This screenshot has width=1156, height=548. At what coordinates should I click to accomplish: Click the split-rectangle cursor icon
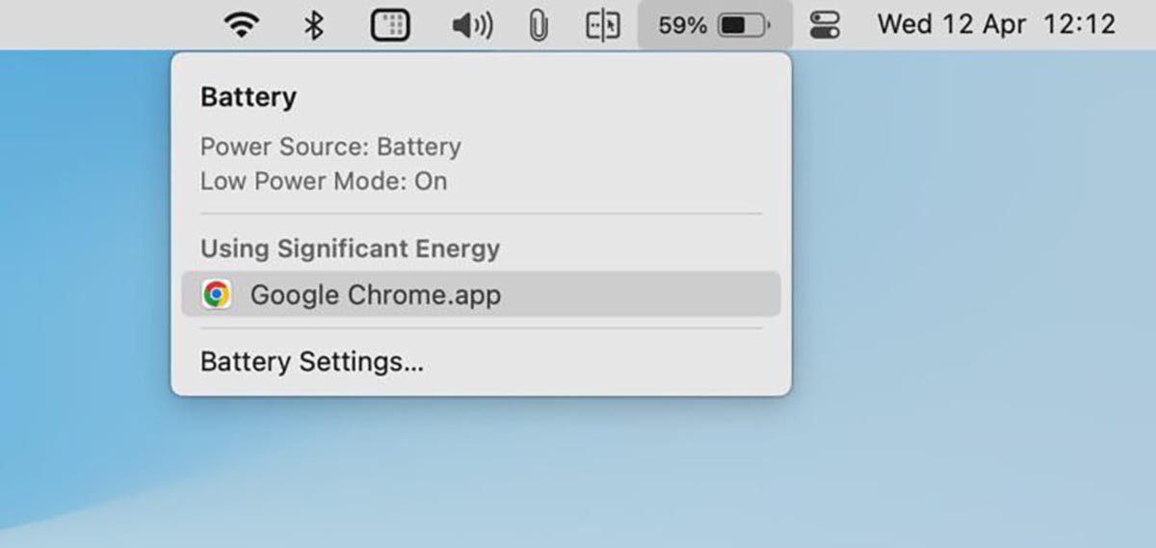603,25
